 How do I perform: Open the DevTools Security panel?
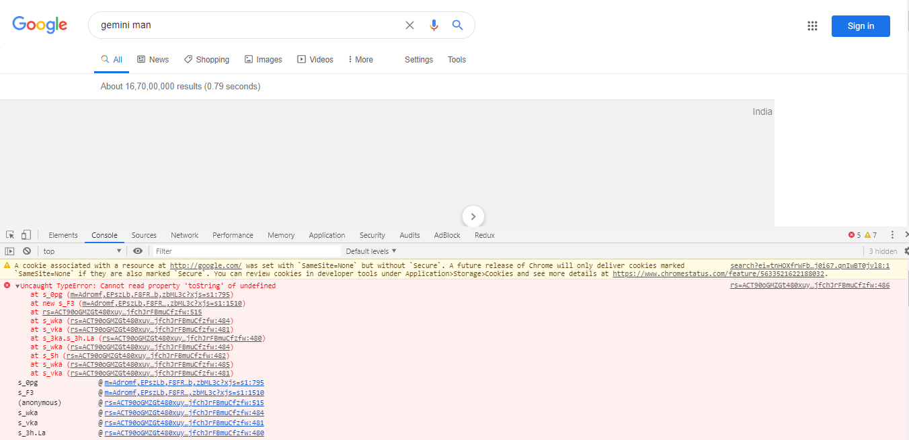pyautogui.click(x=372, y=235)
